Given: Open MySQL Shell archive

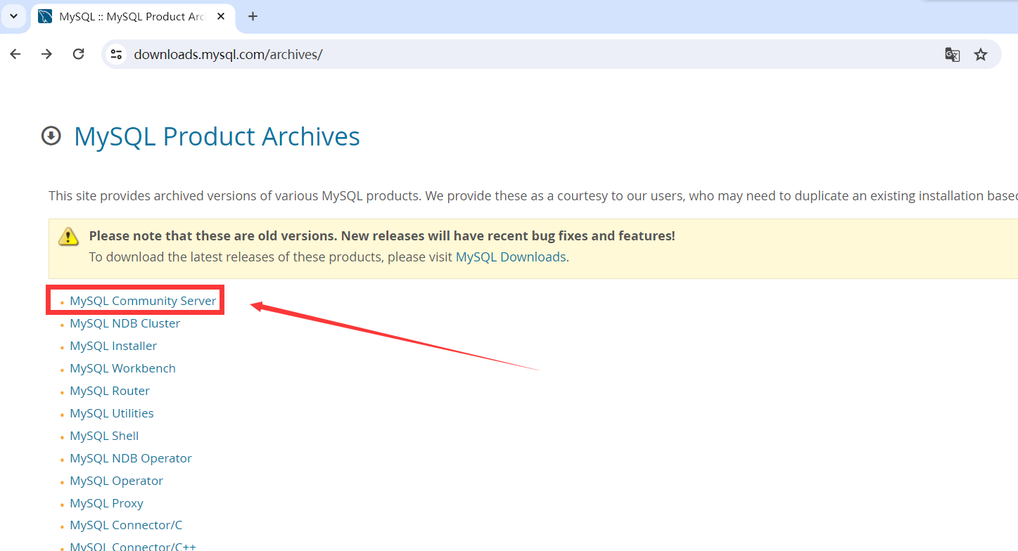Looking at the screenshot, I should click(104, 436).
